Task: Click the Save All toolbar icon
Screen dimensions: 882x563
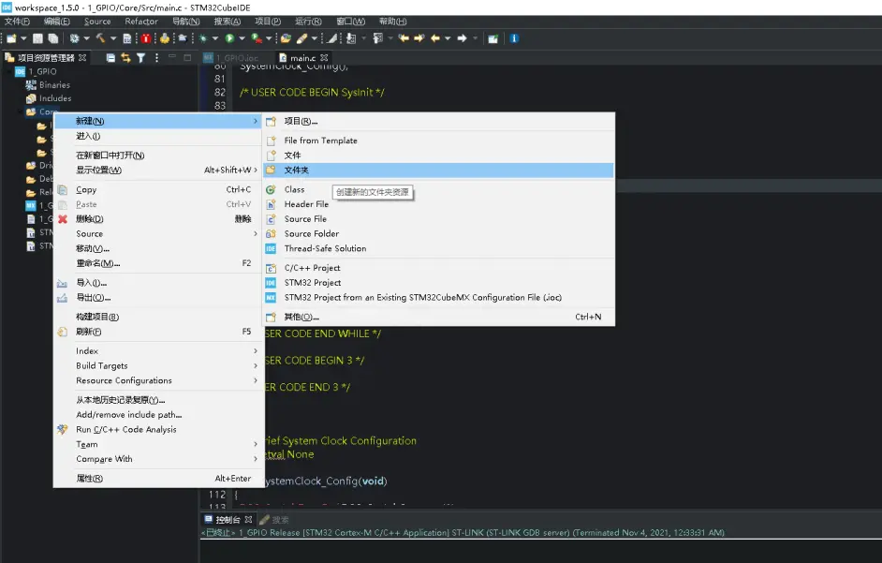Action: tap(53, 38)
